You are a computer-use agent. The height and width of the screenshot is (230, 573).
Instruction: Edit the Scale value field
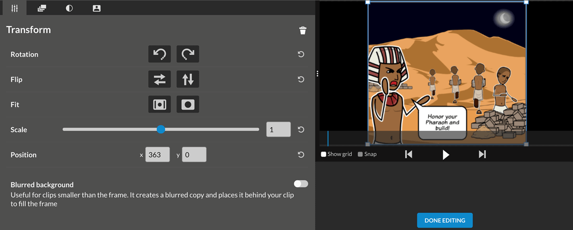(278, 130)
